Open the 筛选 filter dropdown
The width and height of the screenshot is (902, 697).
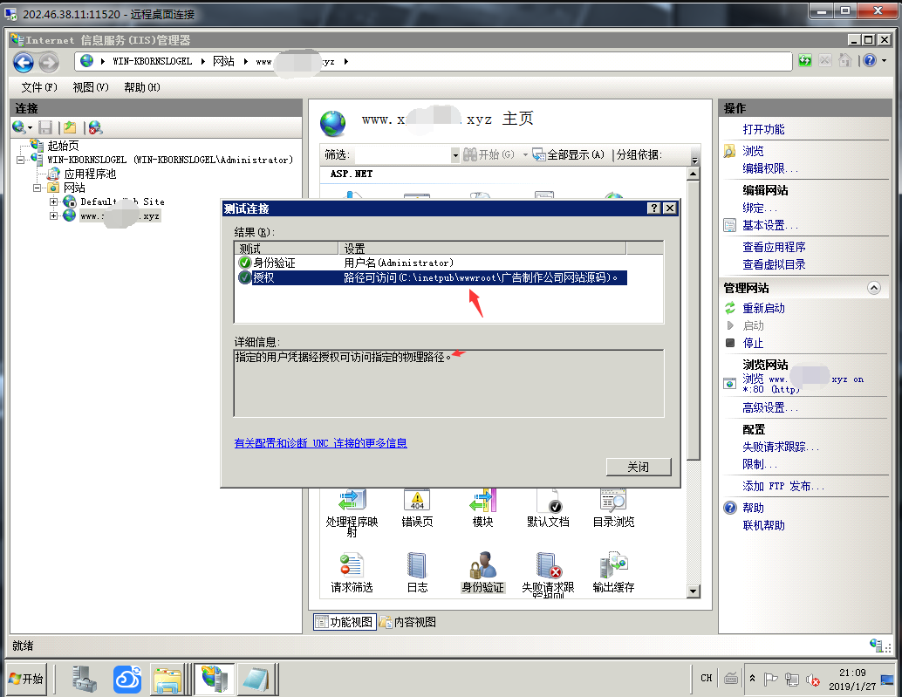454,154
